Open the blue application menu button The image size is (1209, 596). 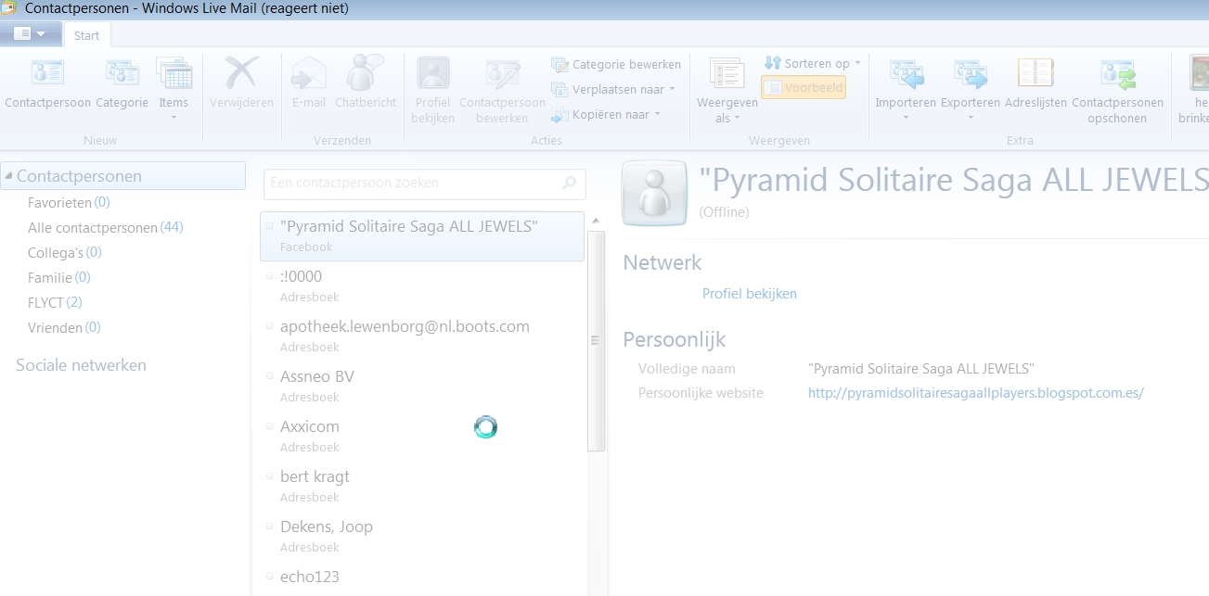click(31, 34)
